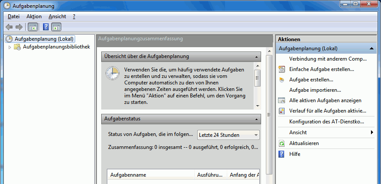Viewport: 381px width, 184px height.
Task: Select Aufgabenplanung (Lokal) in the tree
Action: [x=44, y=39]
